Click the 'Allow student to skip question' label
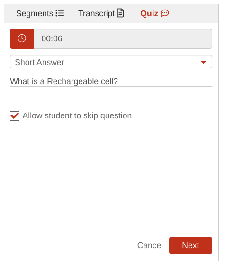Screen dimensions: 225x268 tap(77, 115)
